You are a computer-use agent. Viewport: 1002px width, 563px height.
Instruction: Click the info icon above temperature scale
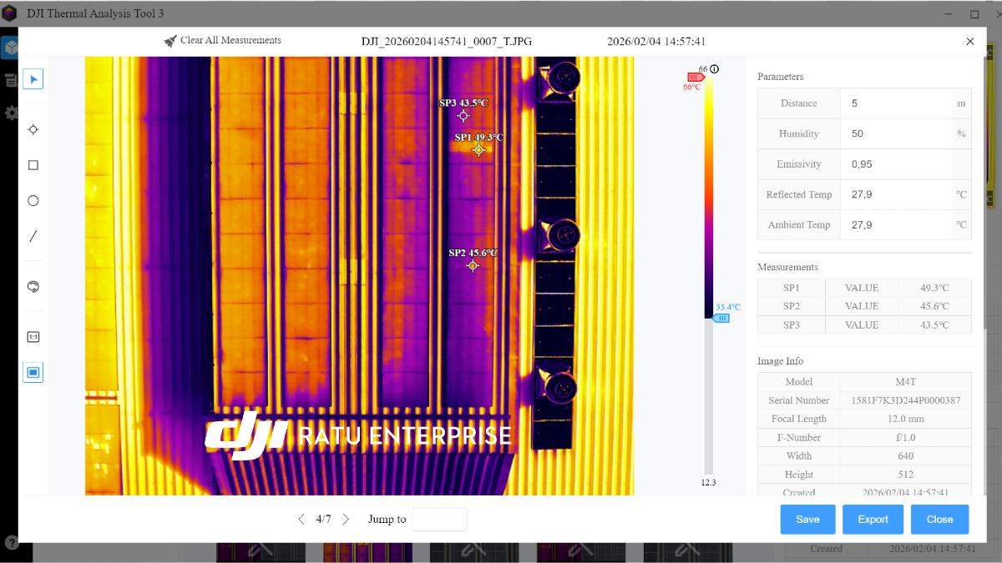[715, 69]
